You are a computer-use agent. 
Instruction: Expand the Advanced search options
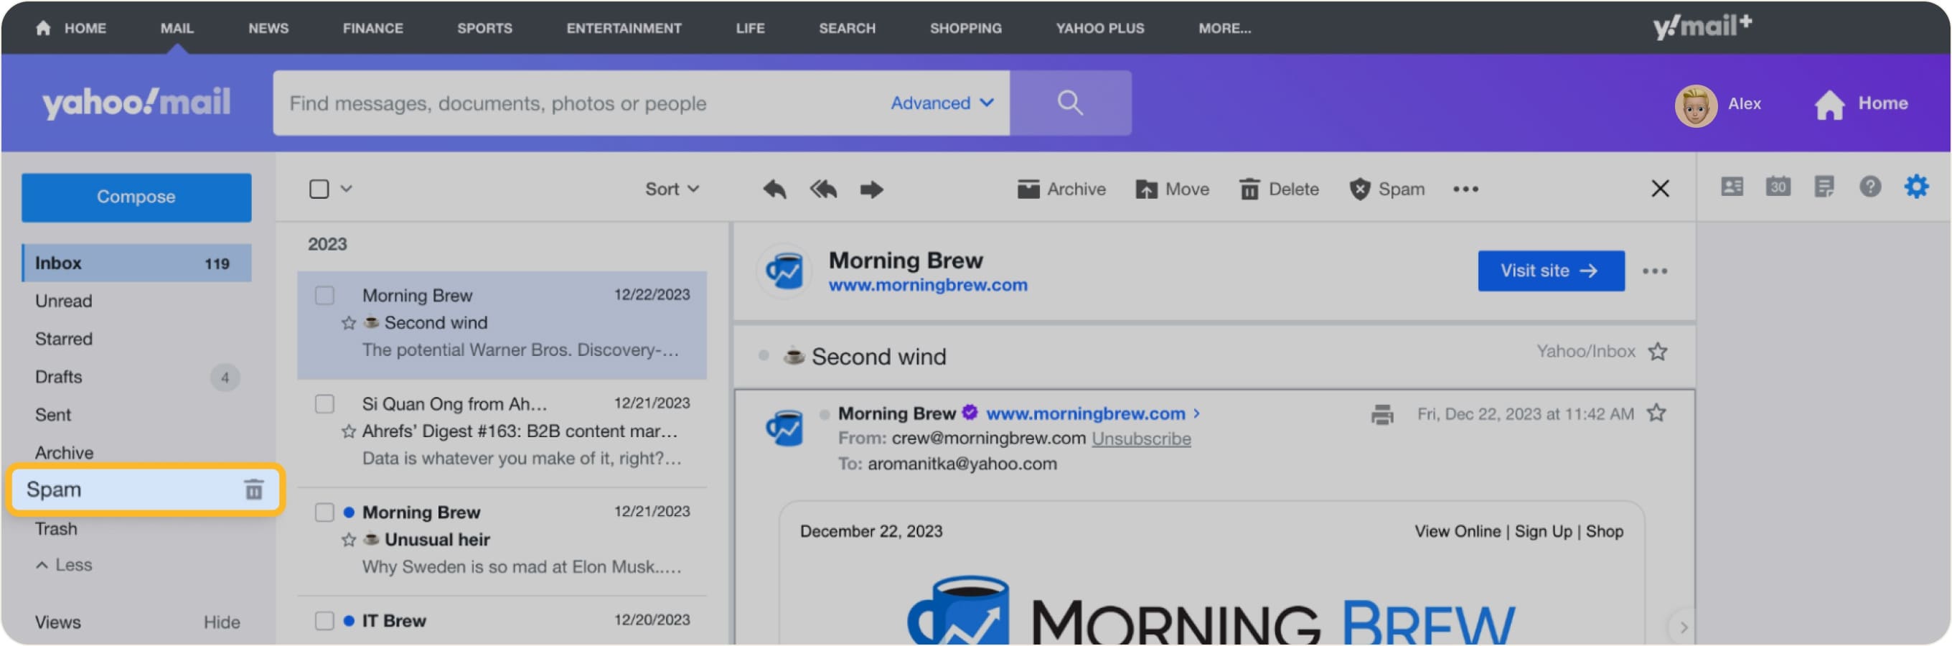click(x=940, y=103)
